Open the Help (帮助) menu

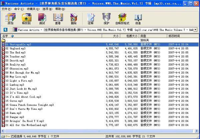pyautogui.click(x=60, y=9)
